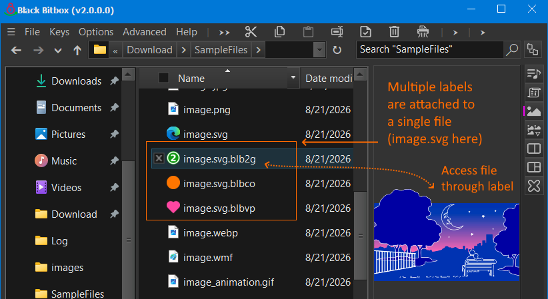Click the image options panel icon
The width and height of the screenshot is (548, 299).
(x=534, y=131)
